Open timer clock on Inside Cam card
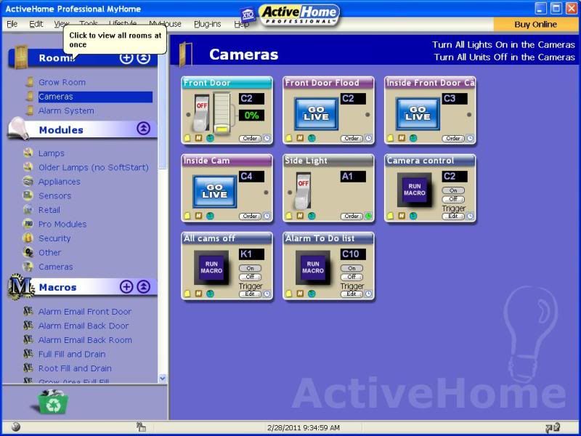581x436 pixels. (x=267, y=216)
